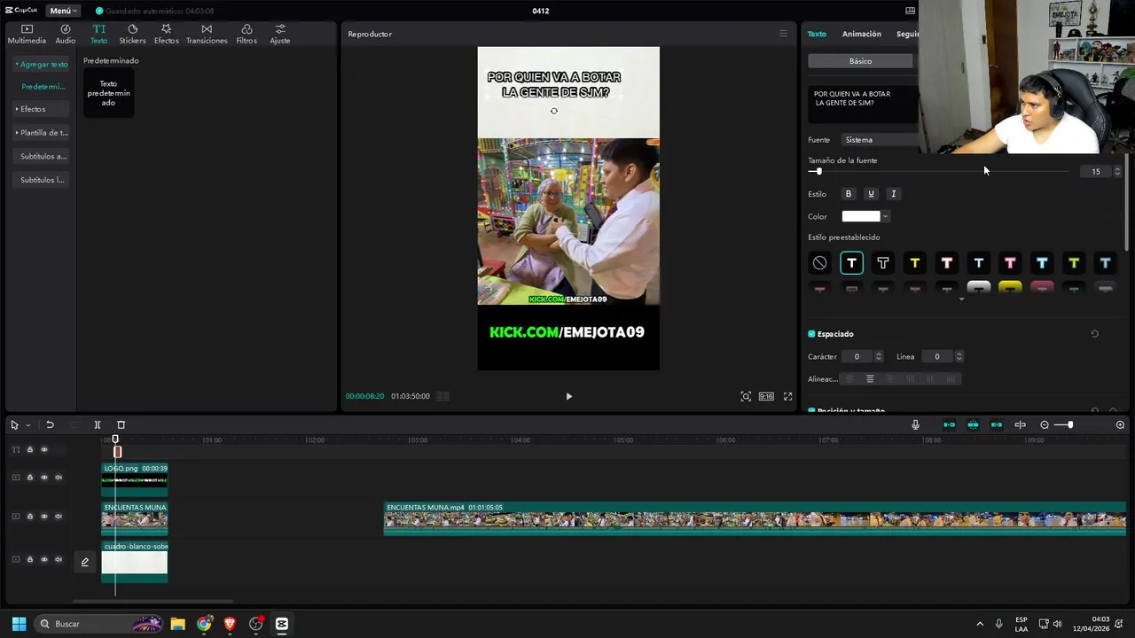
Task: Start voice recording with microphone icon
Action: coord(916,425)
